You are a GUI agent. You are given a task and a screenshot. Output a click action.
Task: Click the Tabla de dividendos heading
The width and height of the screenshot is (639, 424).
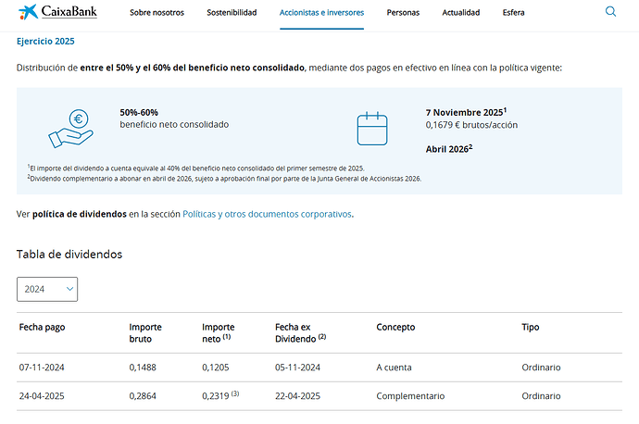pos(69,254)
